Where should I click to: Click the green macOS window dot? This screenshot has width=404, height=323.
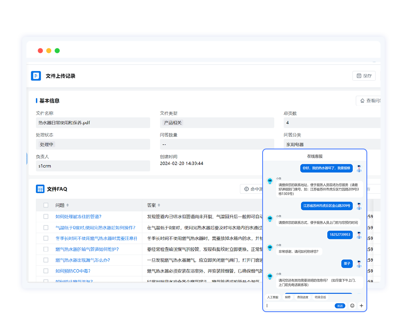[57, 50]
